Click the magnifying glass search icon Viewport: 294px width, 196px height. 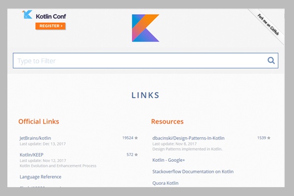coord(271,61)
